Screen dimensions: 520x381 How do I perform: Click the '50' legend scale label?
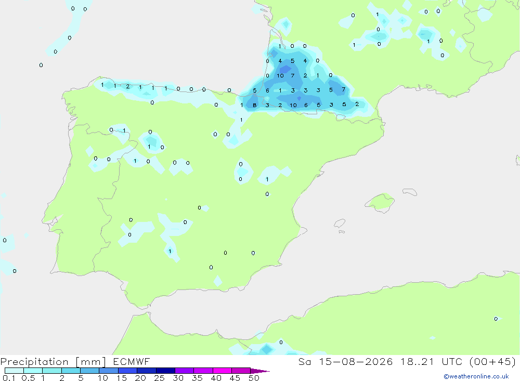[254, 378]
